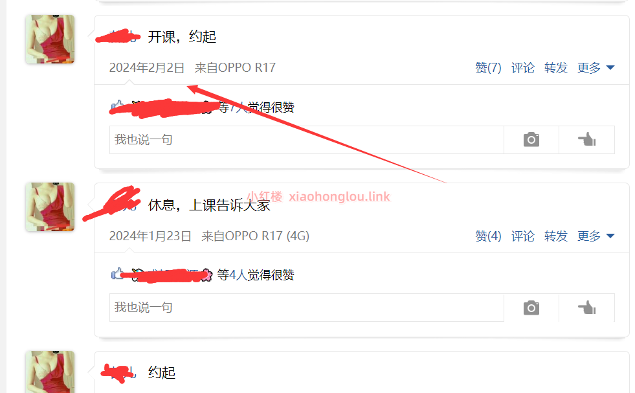635x393 pixels.
Task: Open profile avatar next to 休息，上课告诉大家 post
Action: (x=50, y=207)
